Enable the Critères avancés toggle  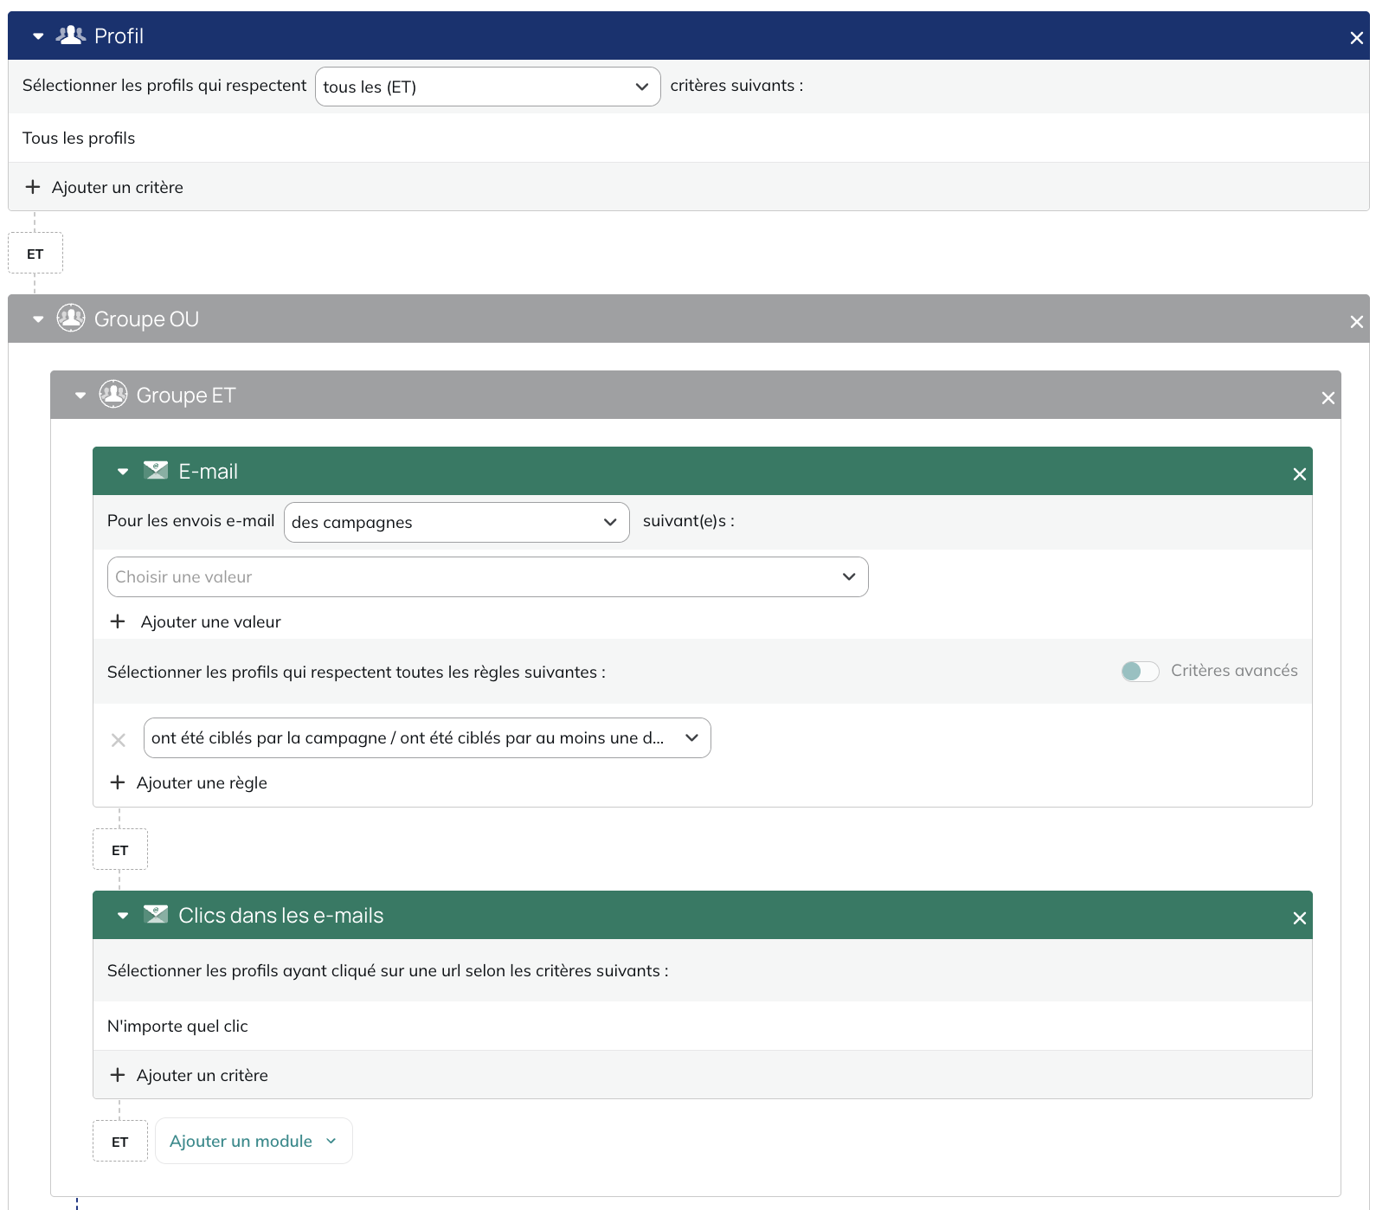point(1140,671)
